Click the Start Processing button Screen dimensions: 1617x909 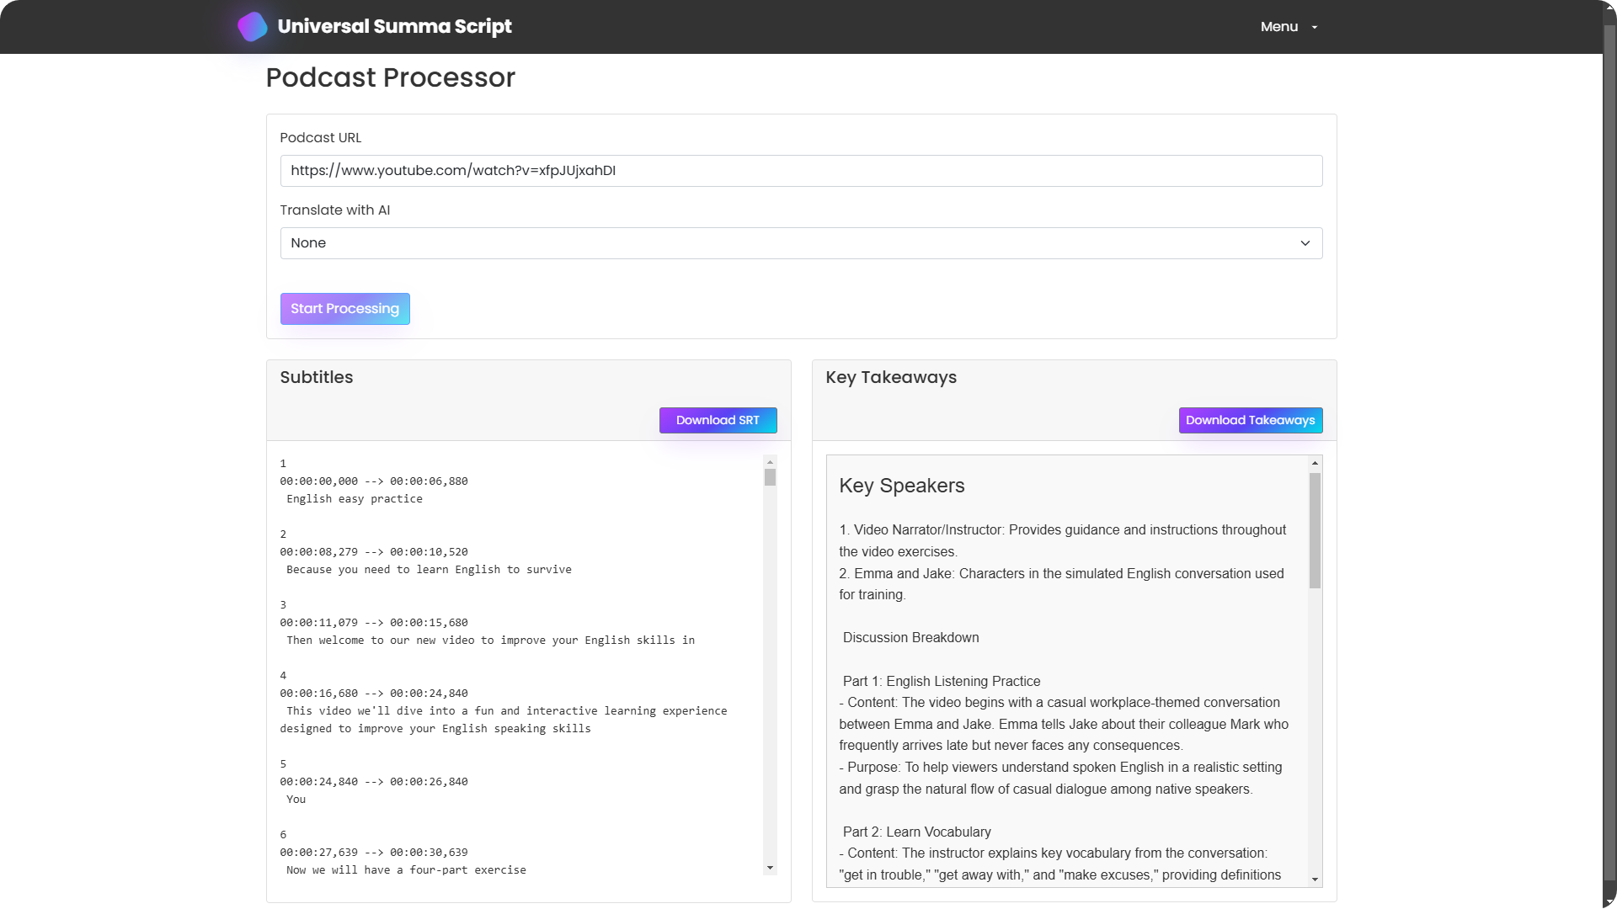coord(344,309)
